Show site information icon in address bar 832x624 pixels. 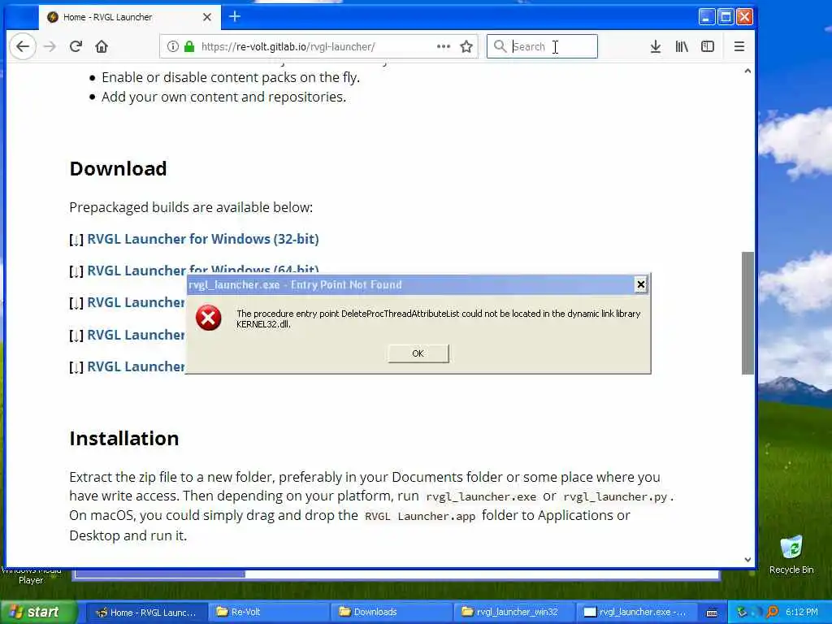click(x=173, y=46)
